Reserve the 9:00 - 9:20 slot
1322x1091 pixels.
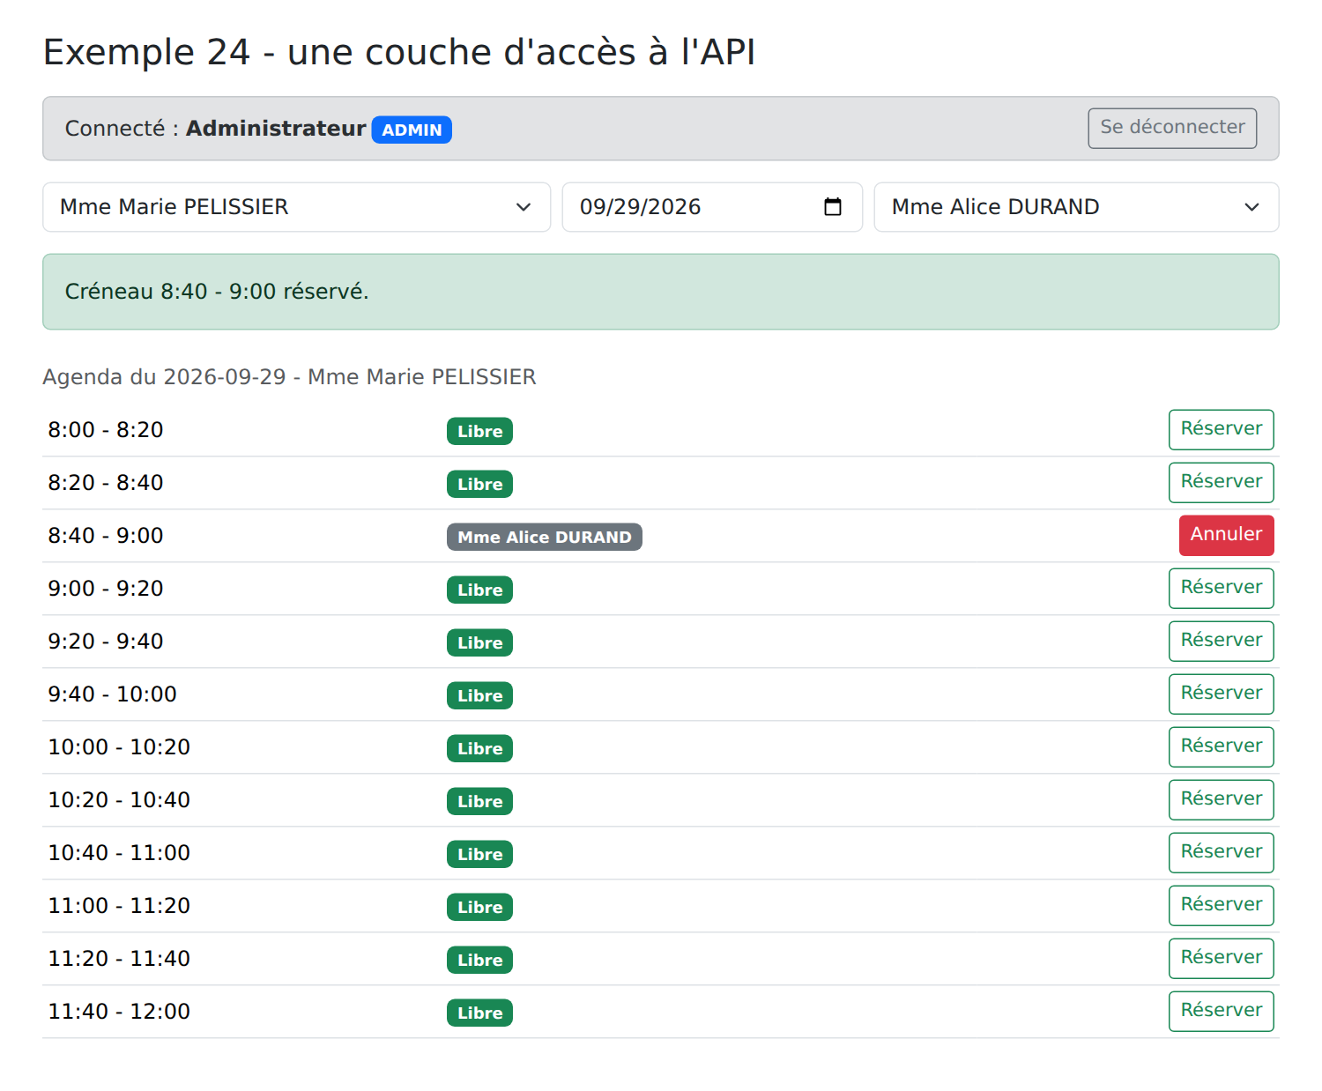(1221, 589)
